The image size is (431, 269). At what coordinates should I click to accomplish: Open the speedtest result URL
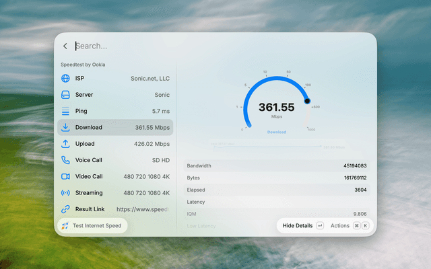pyautogui.click(x=142, y=209)
